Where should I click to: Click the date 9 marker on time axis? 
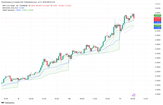[x=18, y=99]
